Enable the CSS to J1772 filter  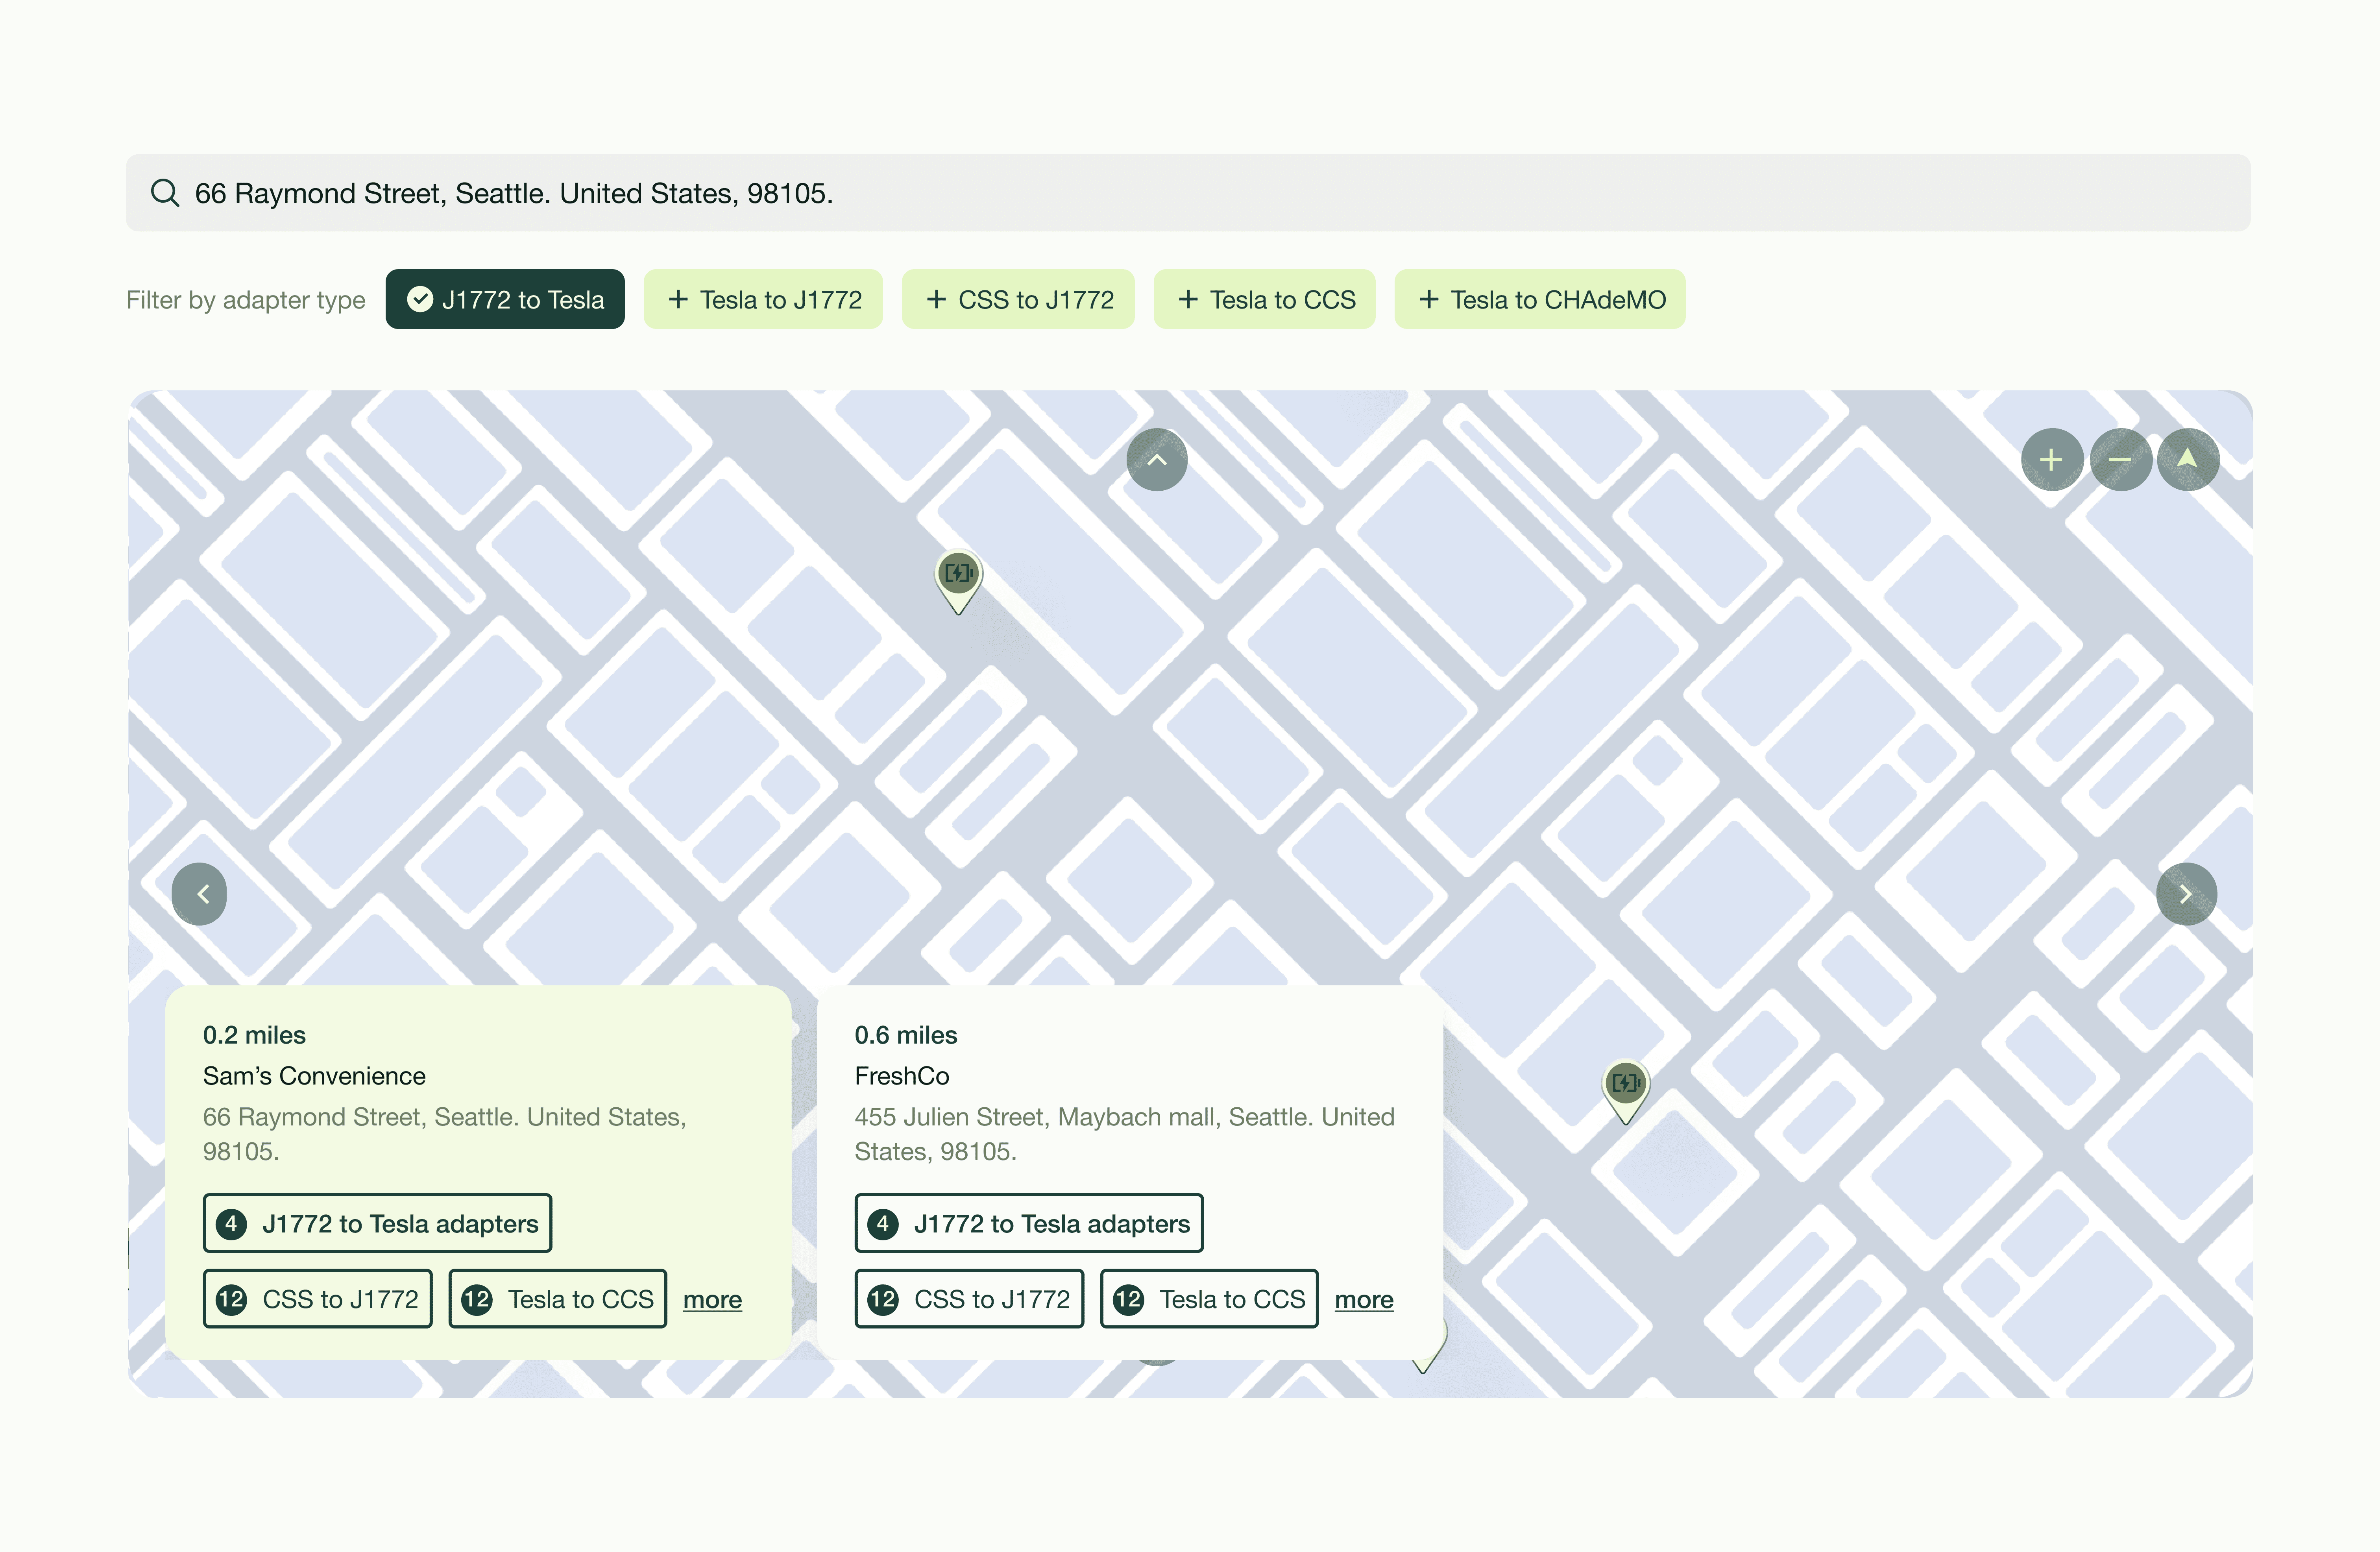[x=1018, y=300]
